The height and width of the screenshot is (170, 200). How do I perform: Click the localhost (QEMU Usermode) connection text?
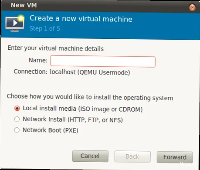pyautogui.click(x=90, y=72)
